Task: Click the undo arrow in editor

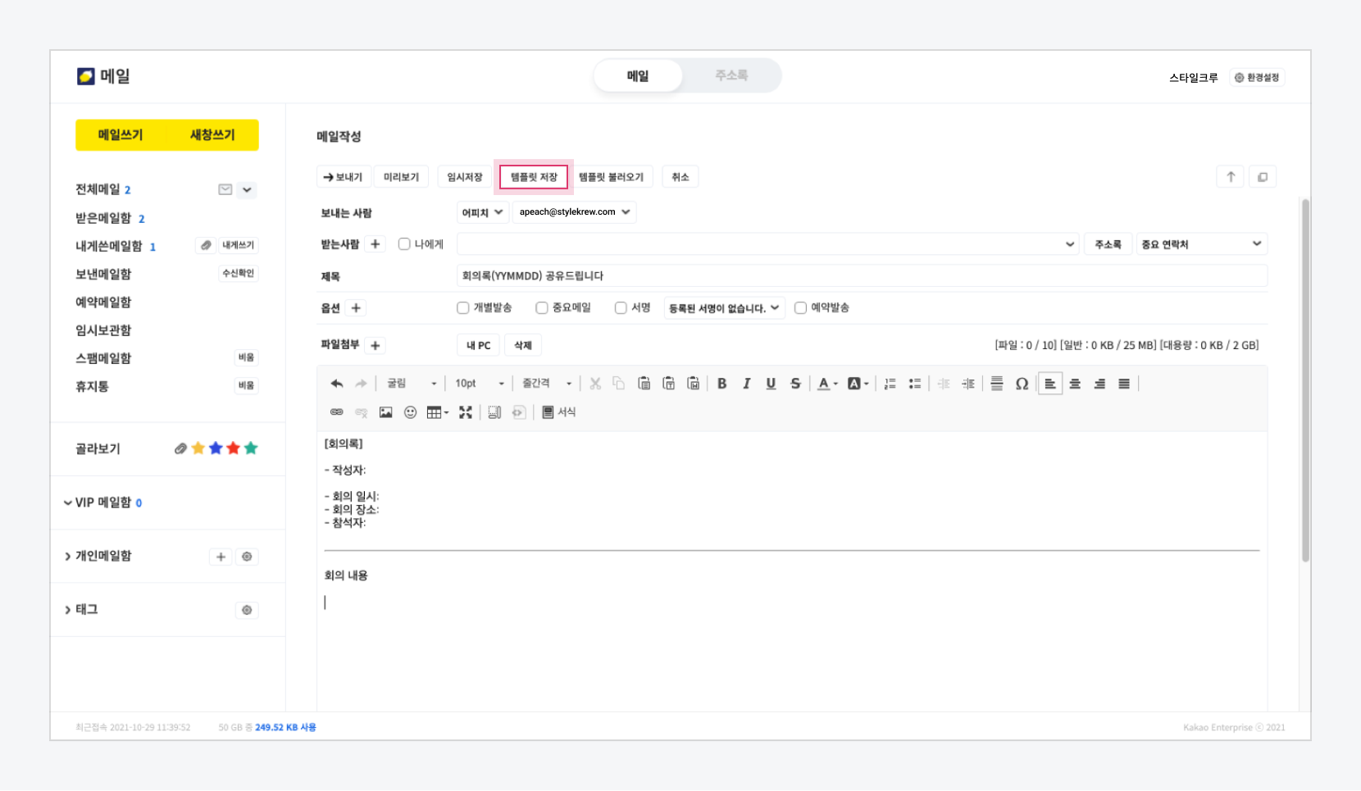Action: [336, 384]
